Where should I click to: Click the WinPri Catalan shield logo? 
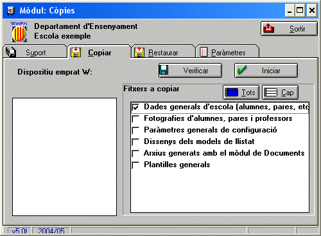[x=19, y=32]
